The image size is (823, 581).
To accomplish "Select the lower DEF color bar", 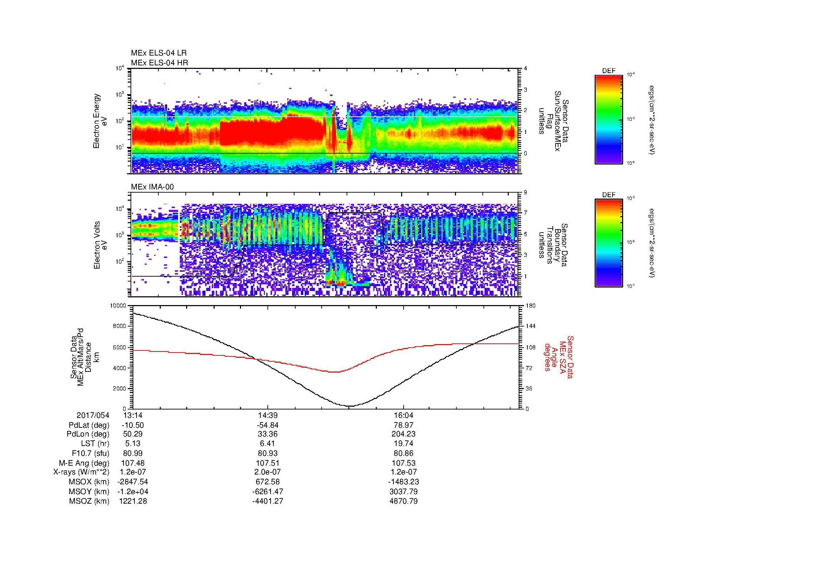I will point(609,243).
